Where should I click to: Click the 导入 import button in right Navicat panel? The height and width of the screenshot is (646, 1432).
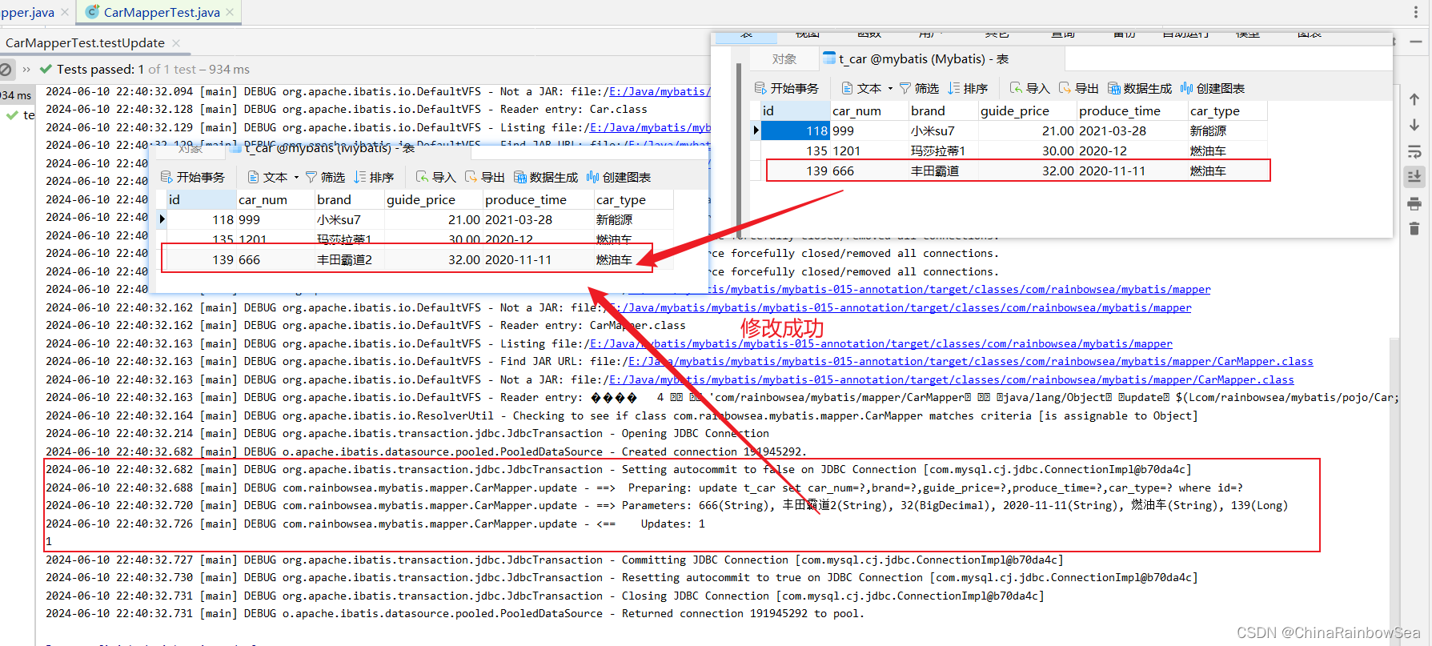[x=1029, y=88]
